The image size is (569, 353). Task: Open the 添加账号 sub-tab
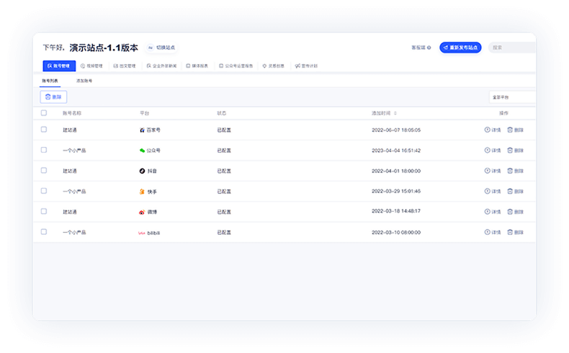(x=84, y=81)
